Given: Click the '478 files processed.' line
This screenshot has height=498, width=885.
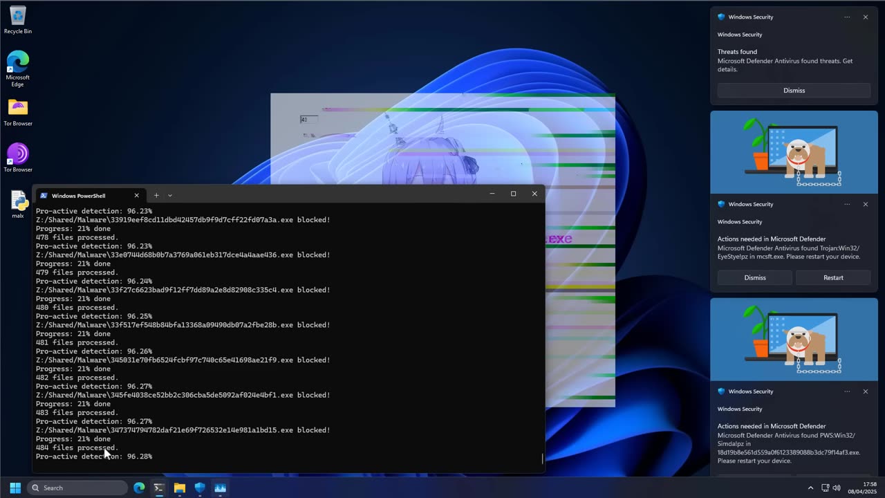Looking at the screenshot, I should pos(77,237).
